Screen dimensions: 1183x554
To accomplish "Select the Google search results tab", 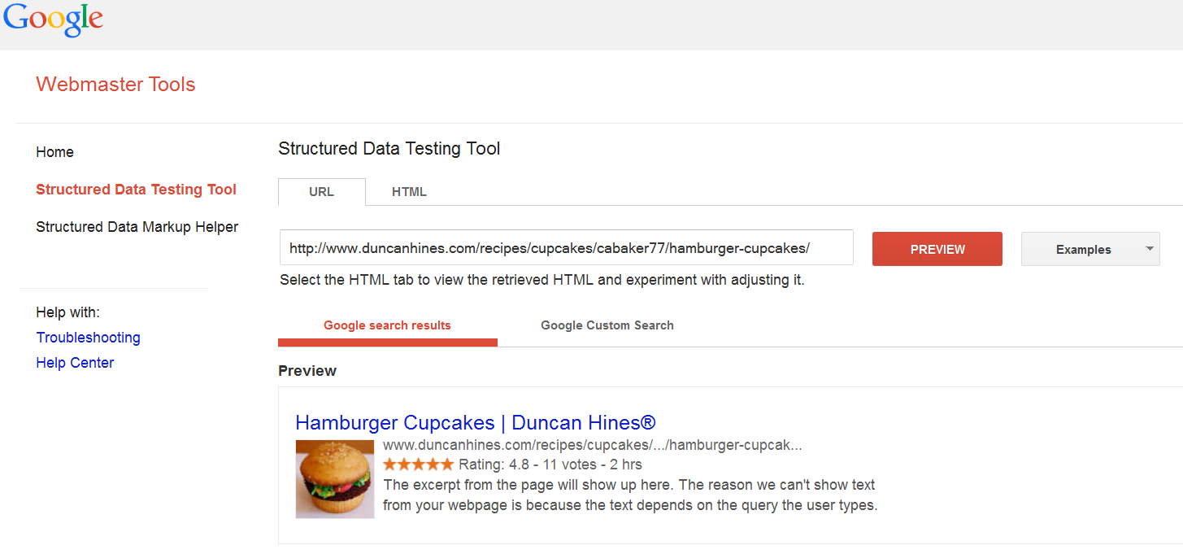I will pos(387,325).
